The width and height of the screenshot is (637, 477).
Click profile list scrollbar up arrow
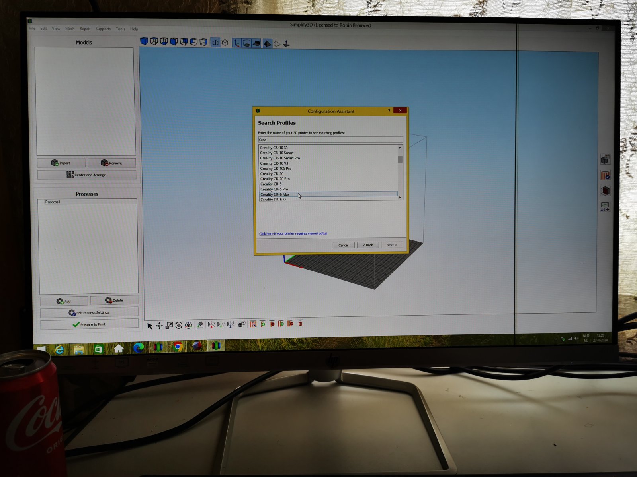tap(400, 147)
